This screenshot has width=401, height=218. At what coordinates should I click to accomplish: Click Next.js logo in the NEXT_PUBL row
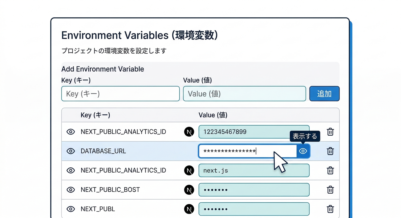(x=189, y=209)
